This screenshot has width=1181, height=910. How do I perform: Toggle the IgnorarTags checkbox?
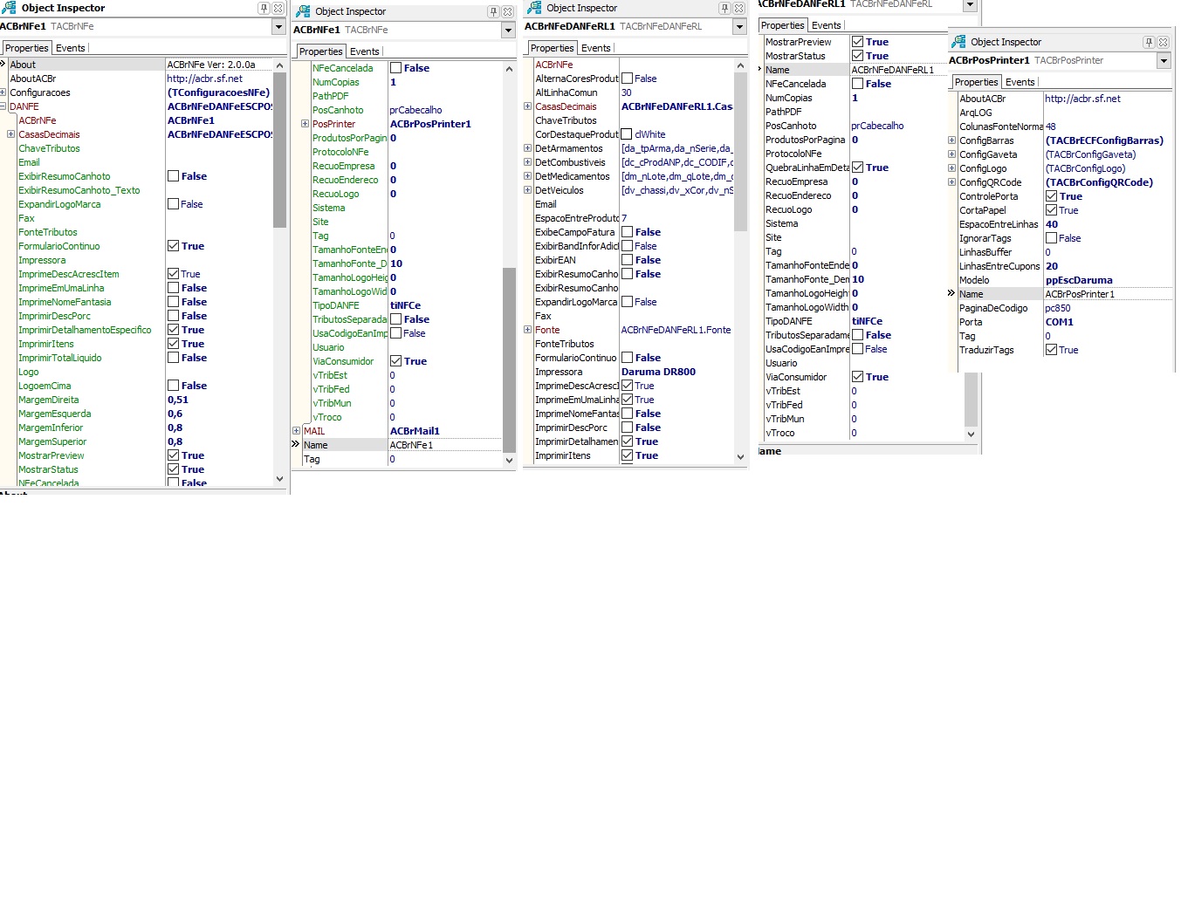point(1051,238)
